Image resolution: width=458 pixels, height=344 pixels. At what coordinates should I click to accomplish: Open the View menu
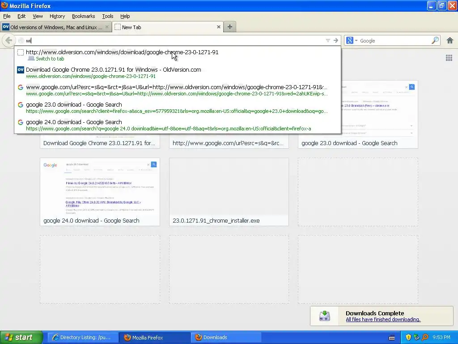38,16
